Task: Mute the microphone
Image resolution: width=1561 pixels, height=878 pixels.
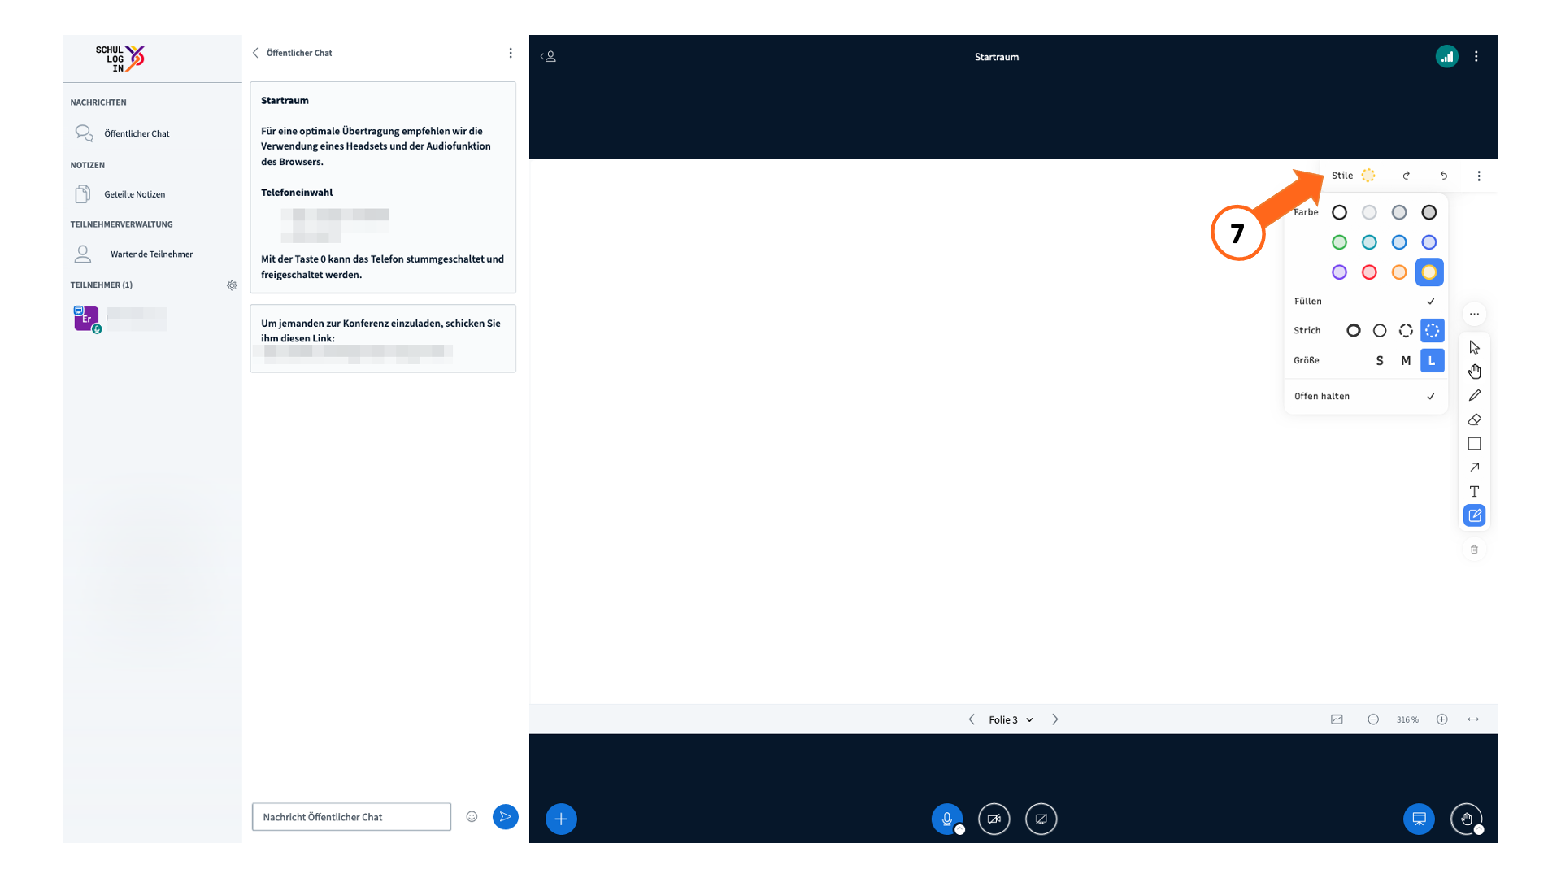Action: 947,819
